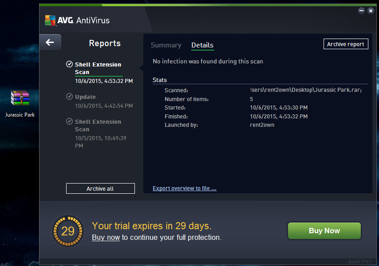Minimize the AVG AntiVirus window

pos(361,11)
